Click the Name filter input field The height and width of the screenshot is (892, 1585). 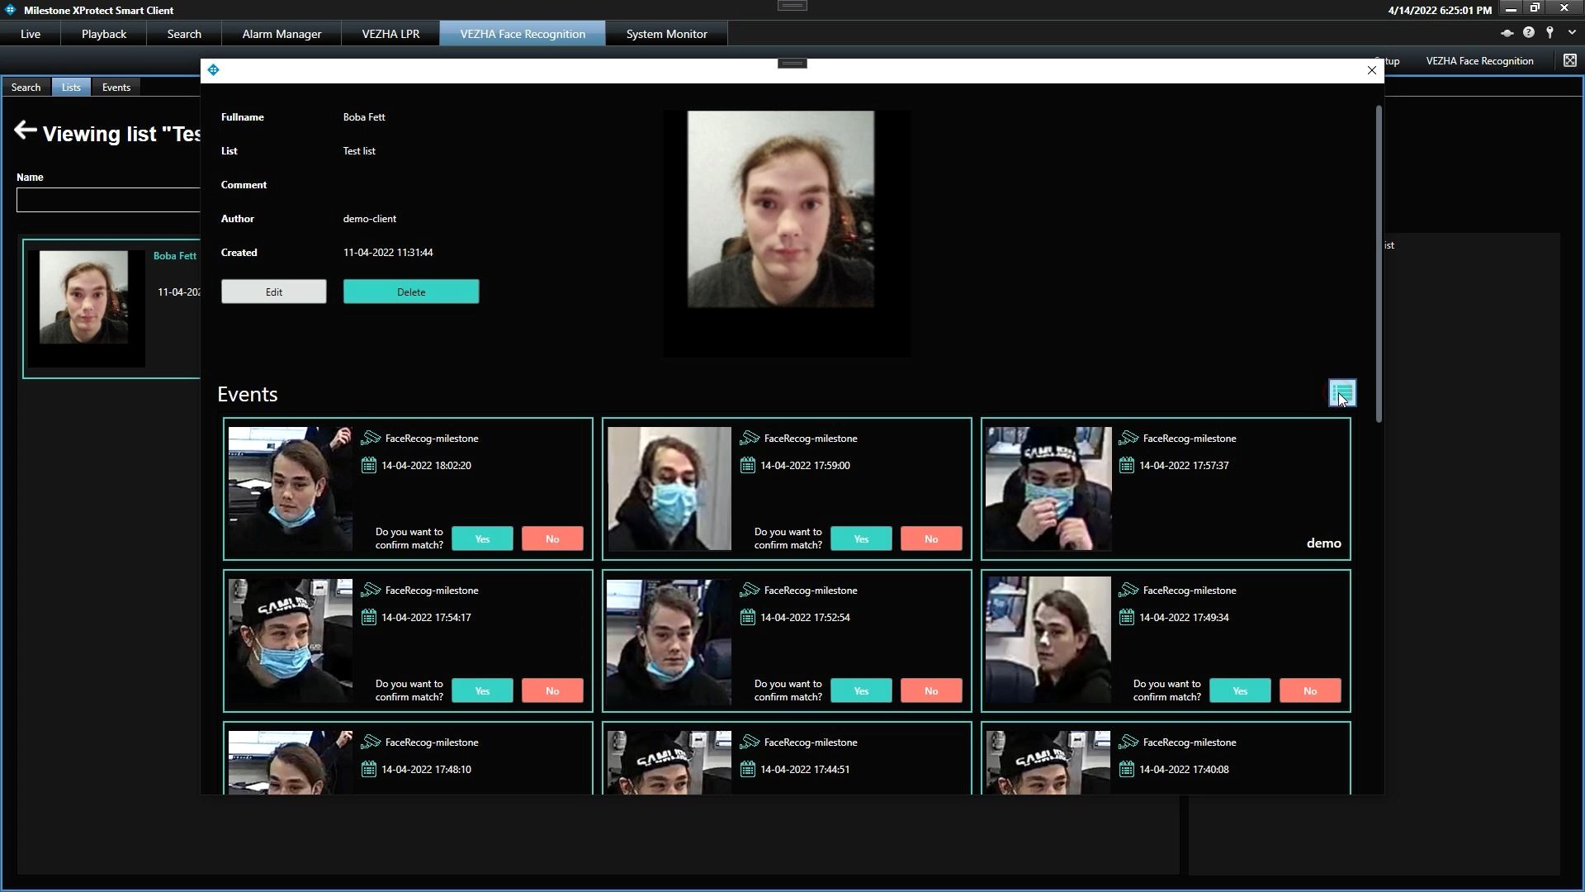108,200
